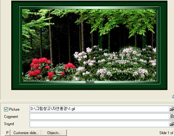This screenshot has width=174, height=136.
Task: Open the comment editor icon
Action: tap(172, 116)
